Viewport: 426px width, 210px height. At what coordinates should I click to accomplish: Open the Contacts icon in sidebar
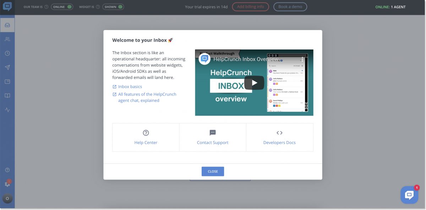[x=7, y=39]
